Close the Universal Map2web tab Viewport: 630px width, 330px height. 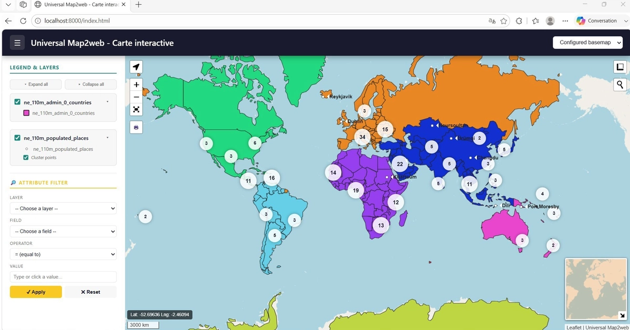point(124,5)
